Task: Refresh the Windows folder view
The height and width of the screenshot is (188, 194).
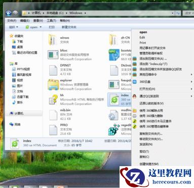Action: (x=178, y=13)
